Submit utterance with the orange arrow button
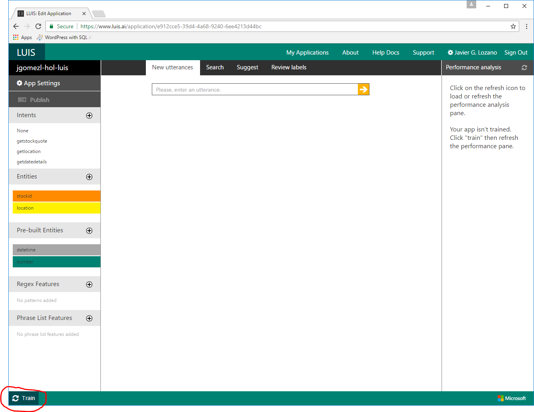 (x=363, y=89)
